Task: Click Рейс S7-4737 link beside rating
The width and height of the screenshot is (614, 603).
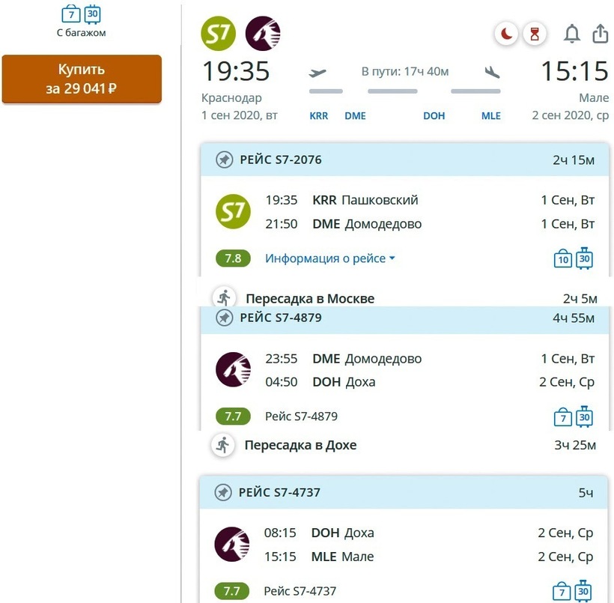Action: point(301,591)
